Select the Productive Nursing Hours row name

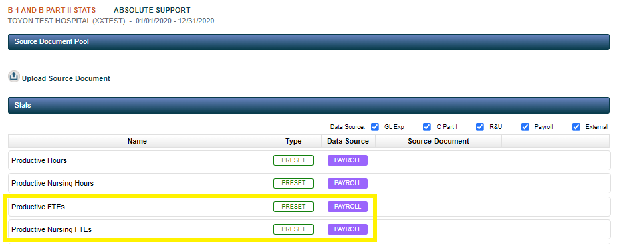[52, 183]
